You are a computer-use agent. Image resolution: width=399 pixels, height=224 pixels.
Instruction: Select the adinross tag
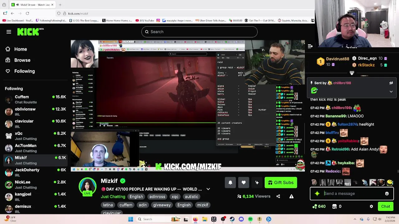[157, 197]
